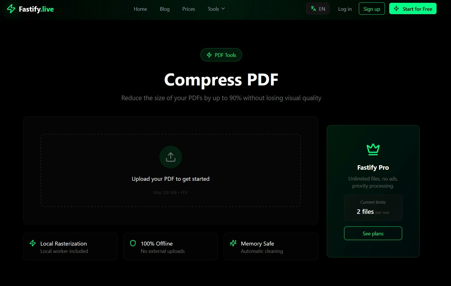Click the Sign up button
451x286 pixels.
[x=372, y=9]
